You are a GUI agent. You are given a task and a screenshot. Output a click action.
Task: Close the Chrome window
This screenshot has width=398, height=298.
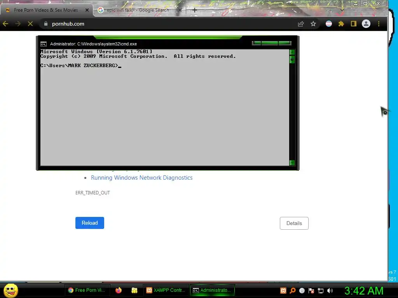pos(378,3)
